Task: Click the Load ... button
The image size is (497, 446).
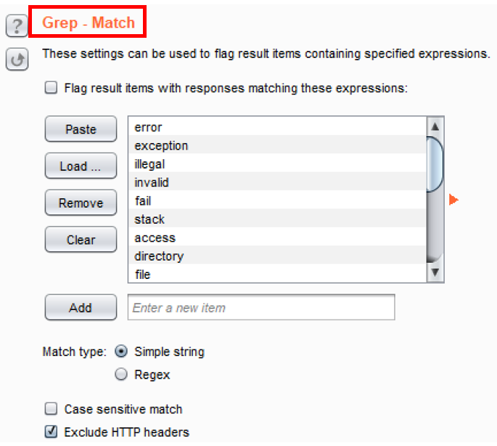Action: (x=81, y=166)
